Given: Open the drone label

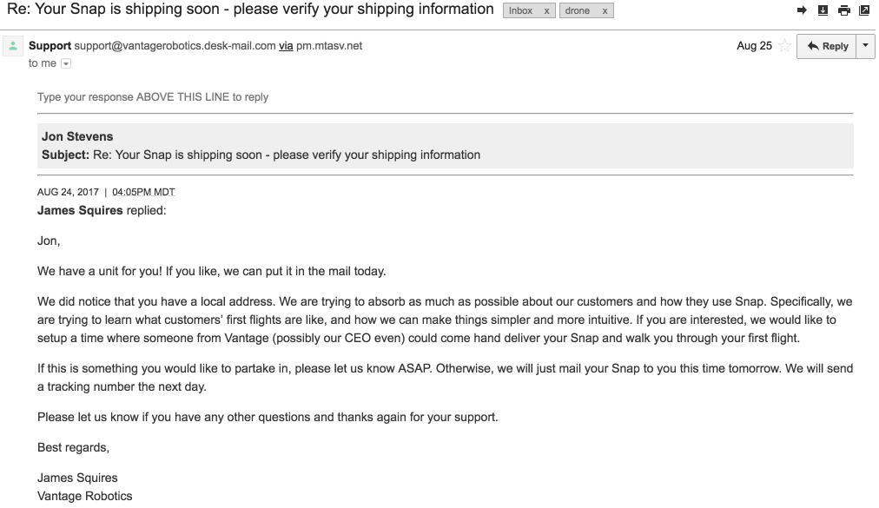Looking at the screenshot, I should tap(578, 11).
